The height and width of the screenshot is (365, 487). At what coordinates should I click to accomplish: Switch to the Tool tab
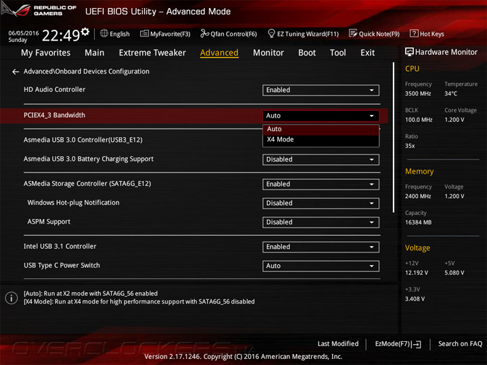click(x=338, y=53)
